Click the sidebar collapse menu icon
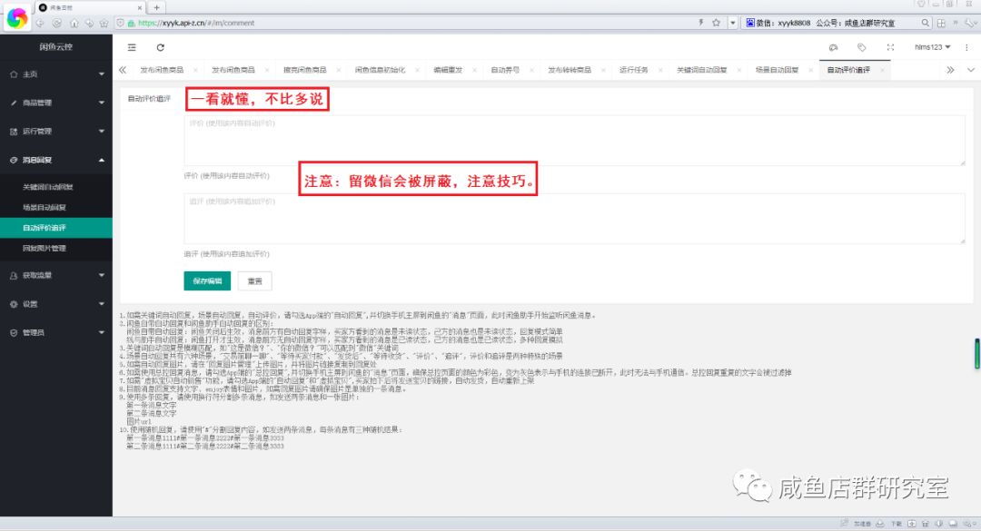This screenshot has width=981, height=531. (x=133, y=47)
